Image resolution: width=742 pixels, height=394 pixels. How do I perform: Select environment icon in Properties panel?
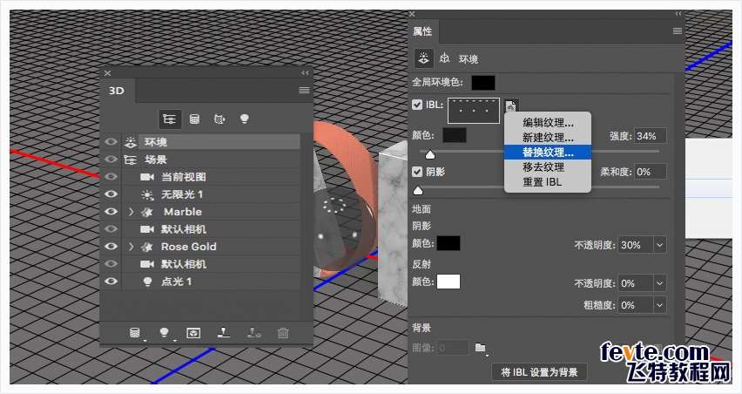[x=423, y=58]
